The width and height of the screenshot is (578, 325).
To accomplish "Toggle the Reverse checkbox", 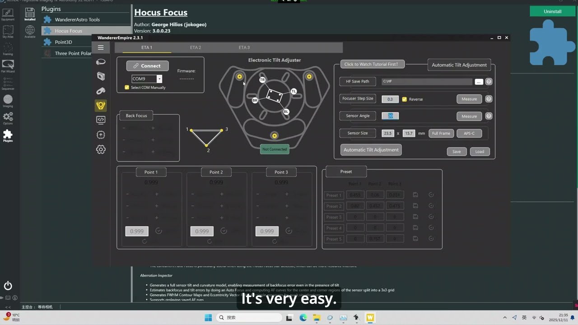I will coord(404,99).
